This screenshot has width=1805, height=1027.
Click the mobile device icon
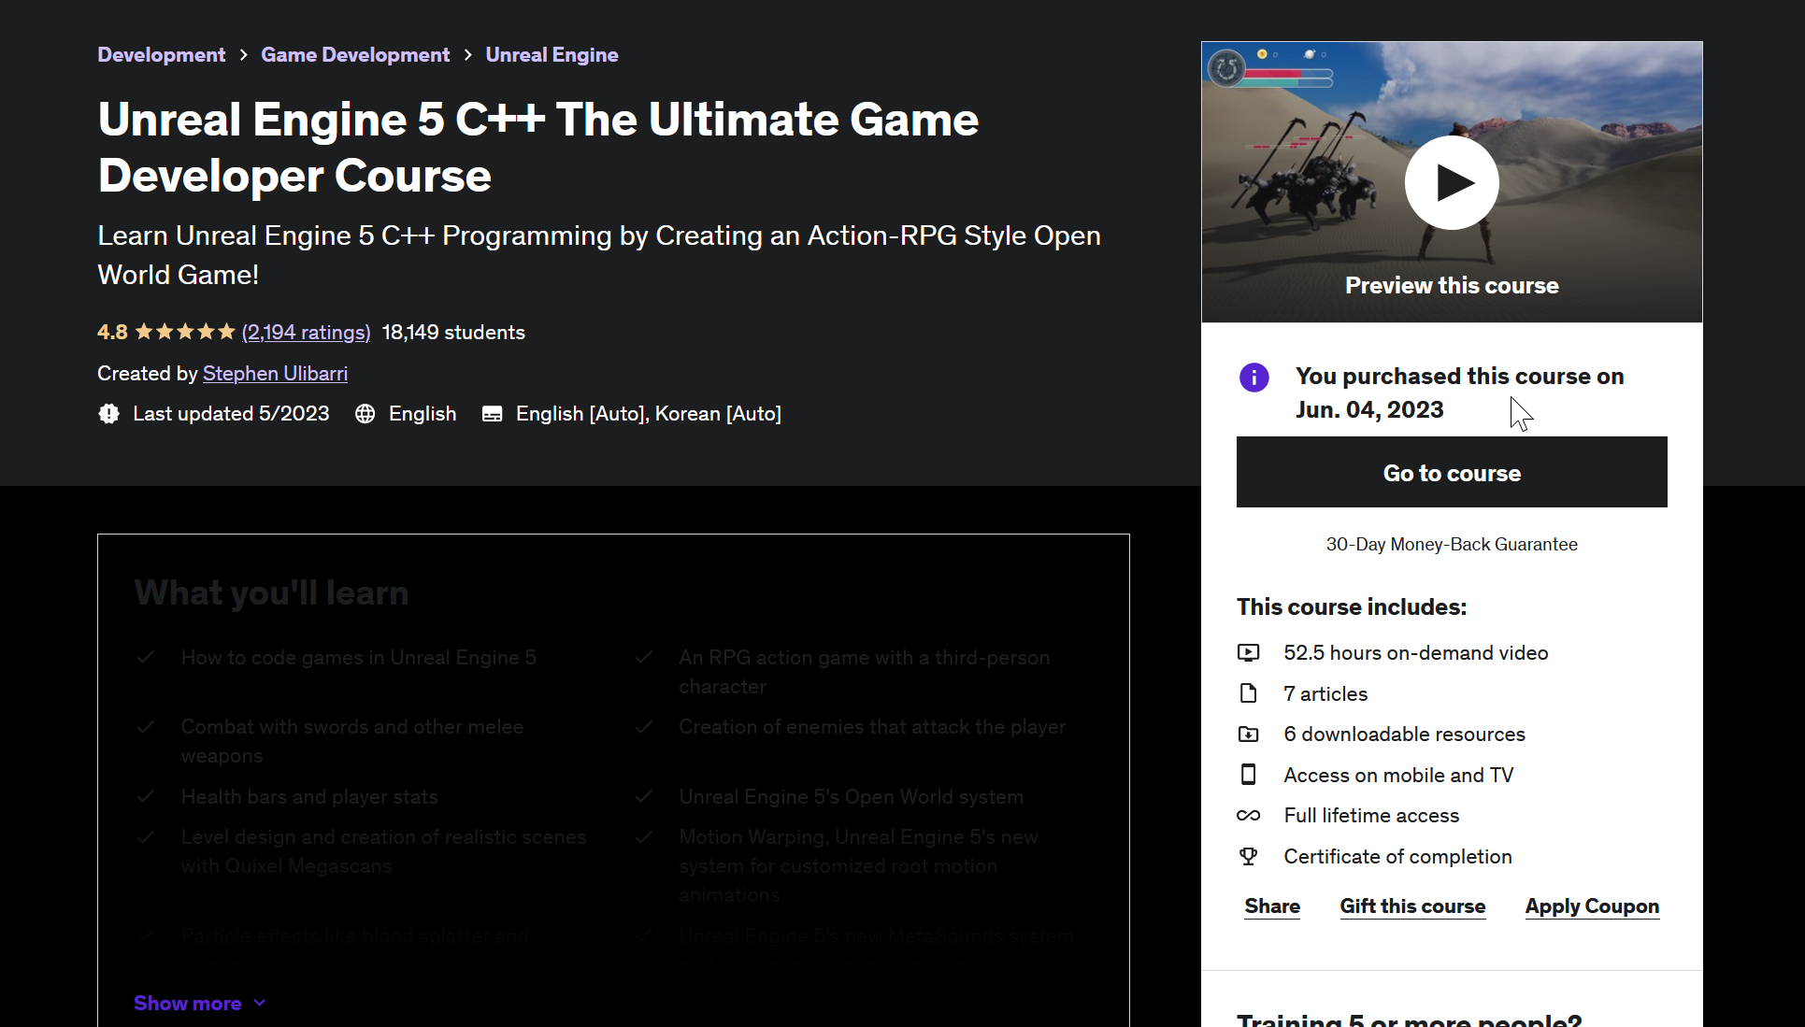(x=1248, y=775)
